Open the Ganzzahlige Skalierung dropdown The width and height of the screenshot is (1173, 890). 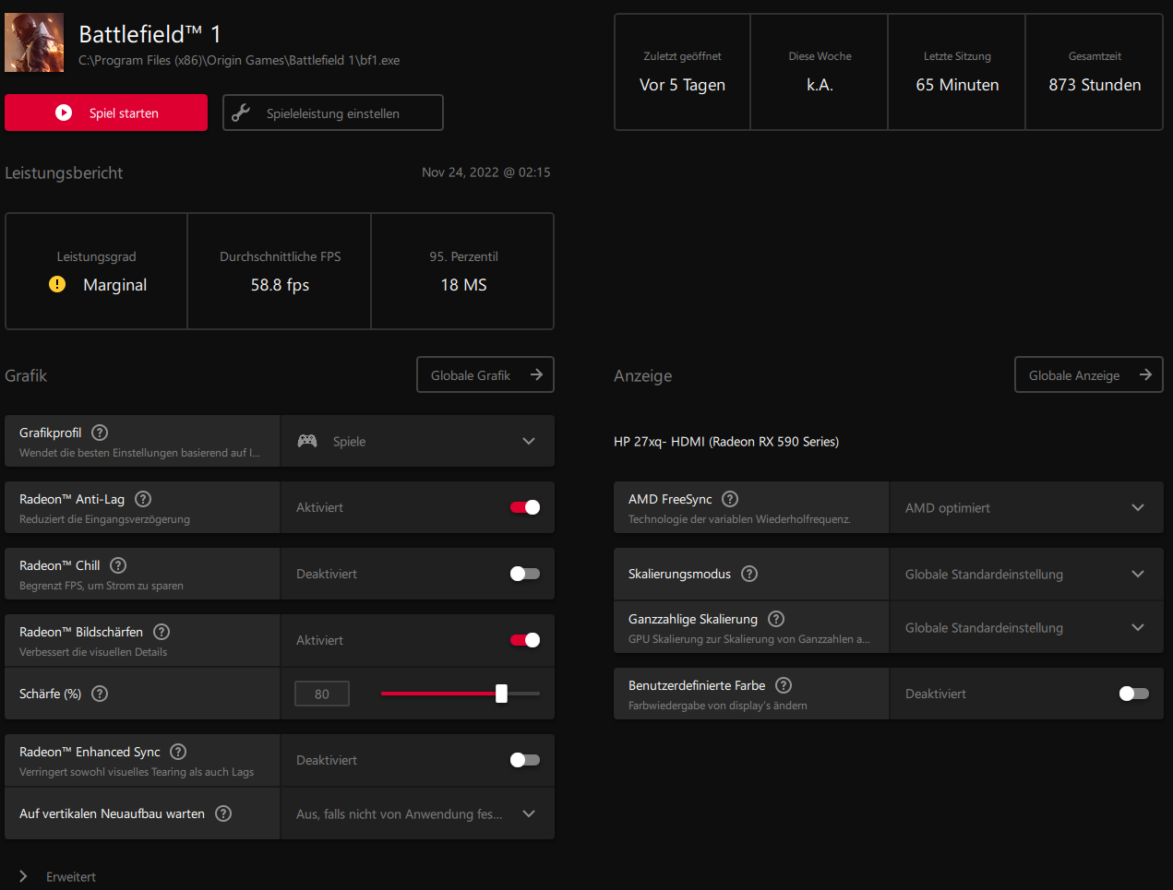pos(1026,627)
